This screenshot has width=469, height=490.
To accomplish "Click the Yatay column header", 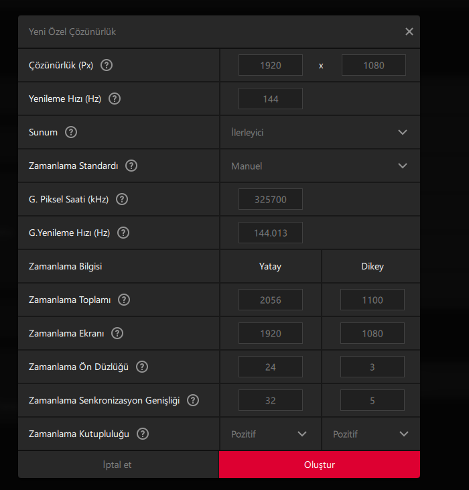I will tap(270, 267).
